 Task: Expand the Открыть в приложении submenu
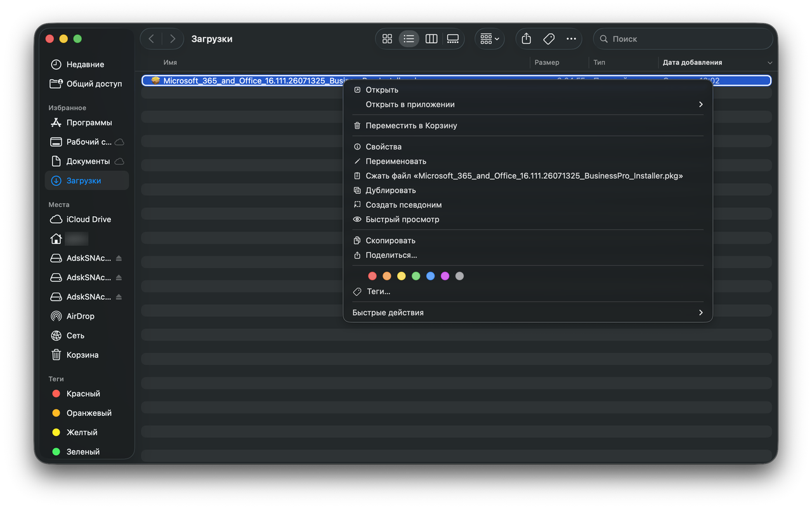528,105
